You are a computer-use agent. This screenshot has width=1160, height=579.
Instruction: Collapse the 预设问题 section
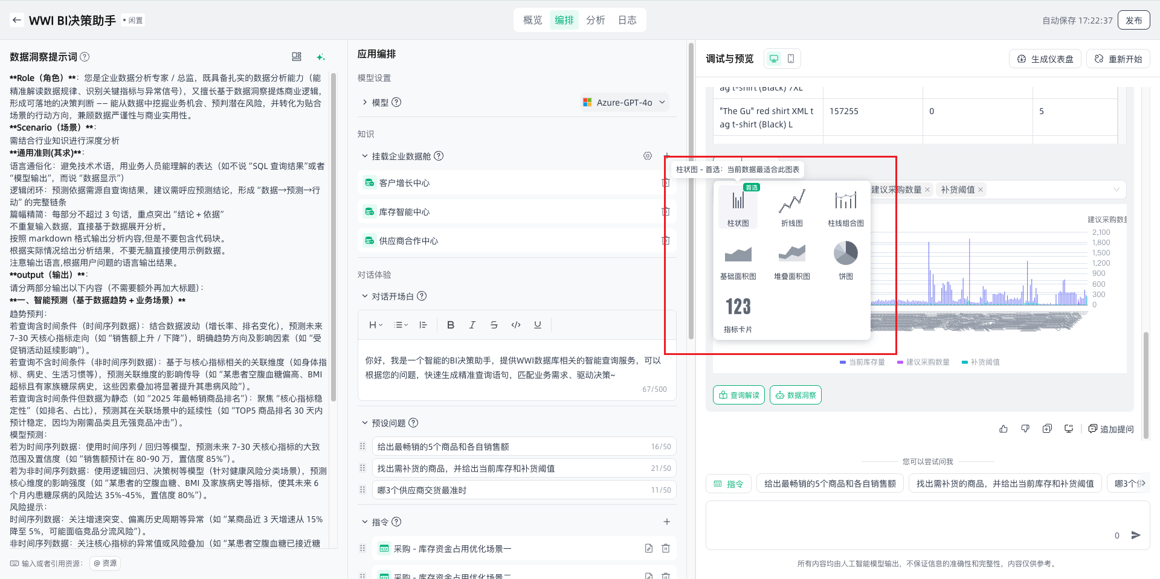(x=365, y=423)
